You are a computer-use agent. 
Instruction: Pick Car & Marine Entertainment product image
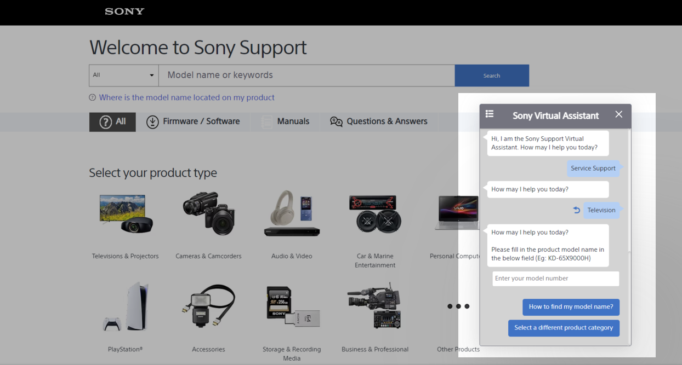(375, 213)
